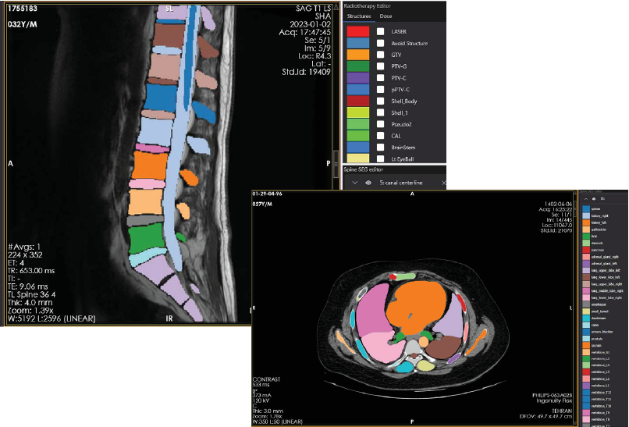Expand the canal centerline dropdown chevron
Viewport: 629px width, 427px height.
coord(355,183)
